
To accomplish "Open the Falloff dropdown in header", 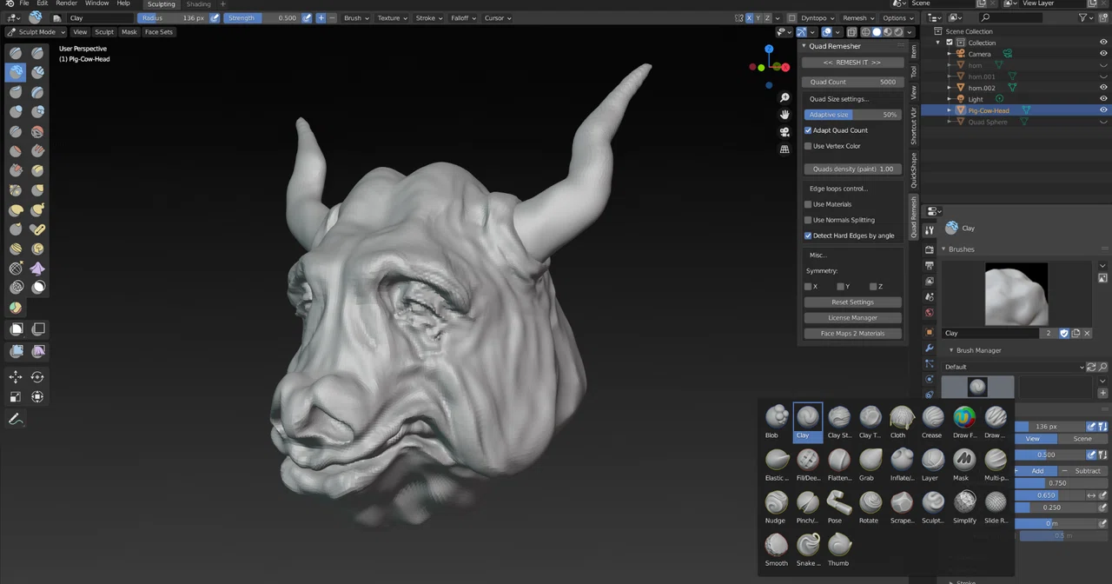I will click(462, 17).
